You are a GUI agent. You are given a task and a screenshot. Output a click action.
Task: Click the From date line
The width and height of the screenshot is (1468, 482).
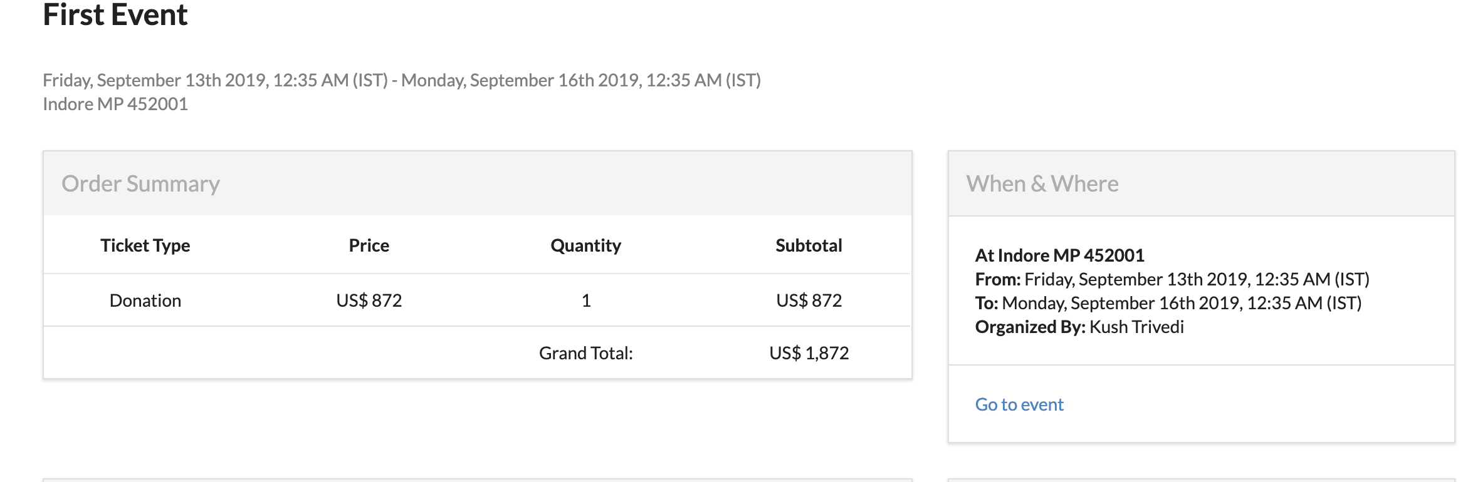point(1172,280)
